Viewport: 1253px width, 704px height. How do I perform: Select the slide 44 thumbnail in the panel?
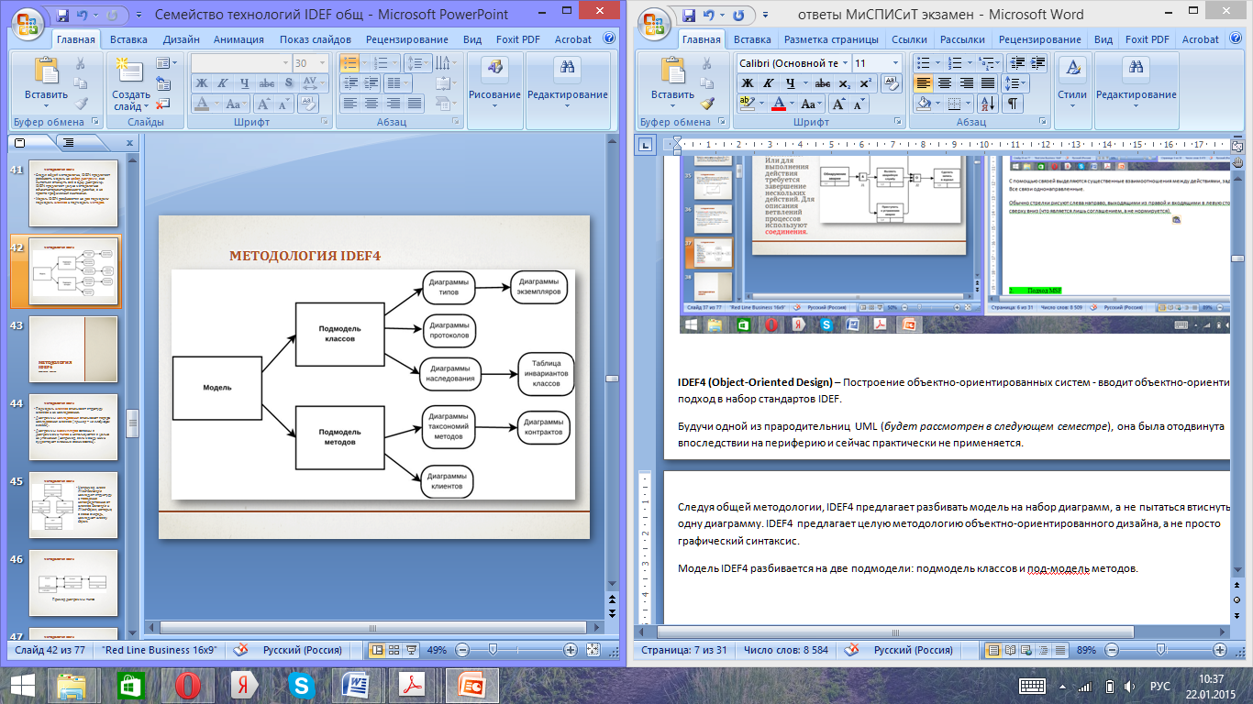coord(73,429)
